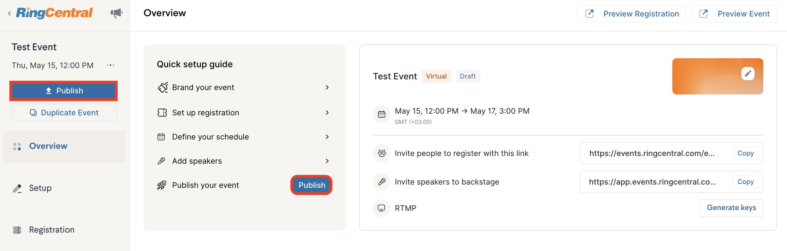Image resolution: width=787 pixels, height=251 pixels.
Task: Click the Setup pencil icon in sidebar
Action: 17,188
